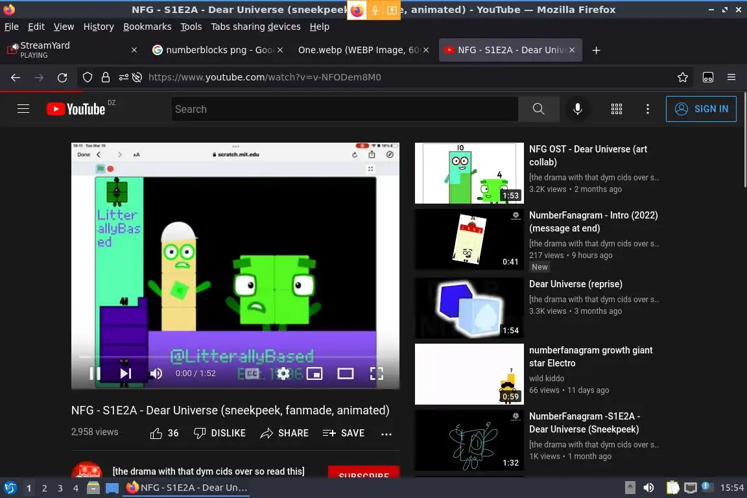747x498 pixels.
Task: Open the Help menu
Action: 320,27
